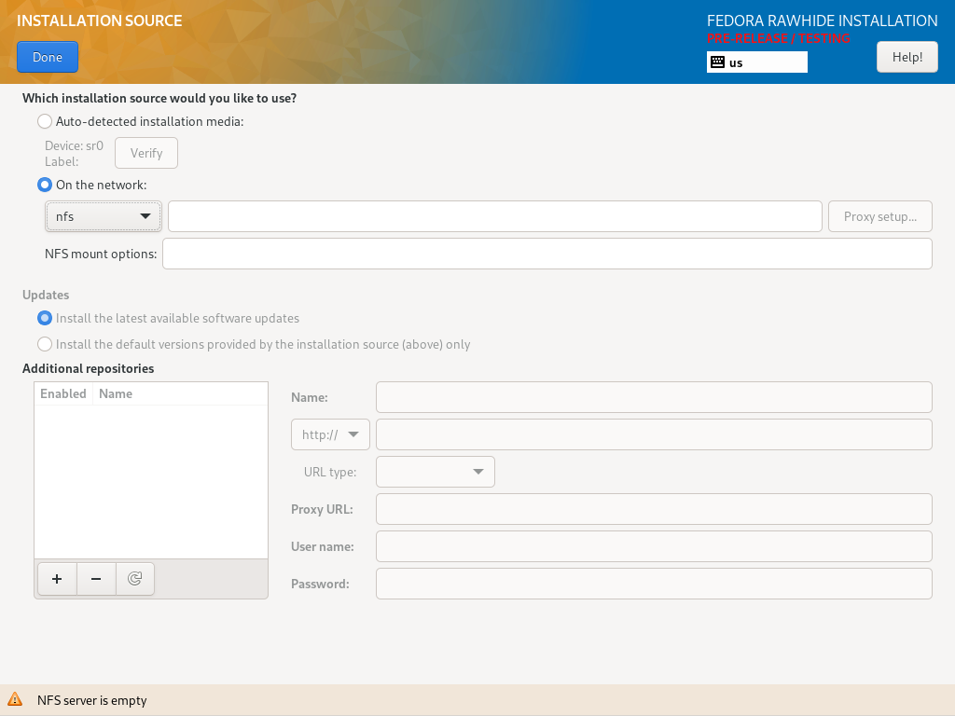Click the warning triangle icon in status bar
Image resolution: width=955 pixels, height=716 pixels.
point(15,699)
